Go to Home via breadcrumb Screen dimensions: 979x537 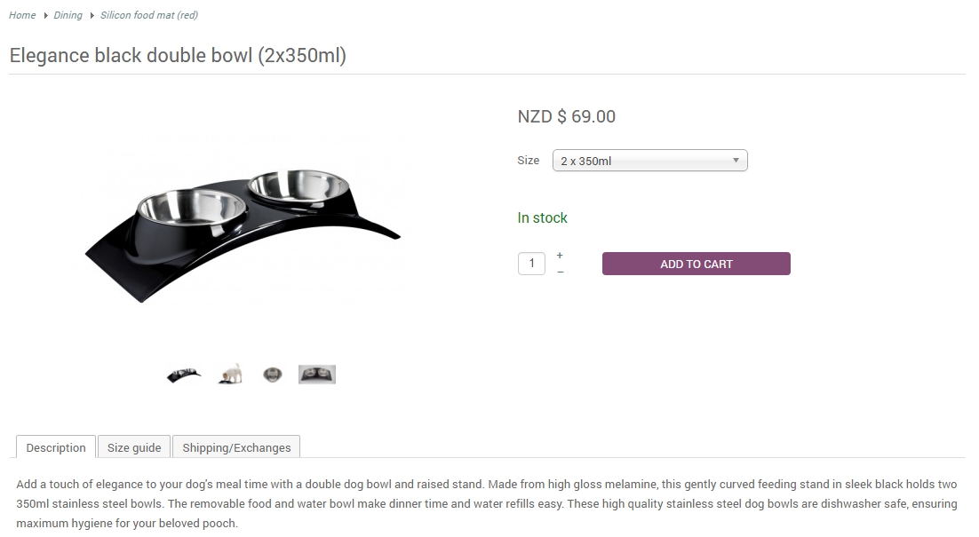pyautogui.click(x=22, y=15)
